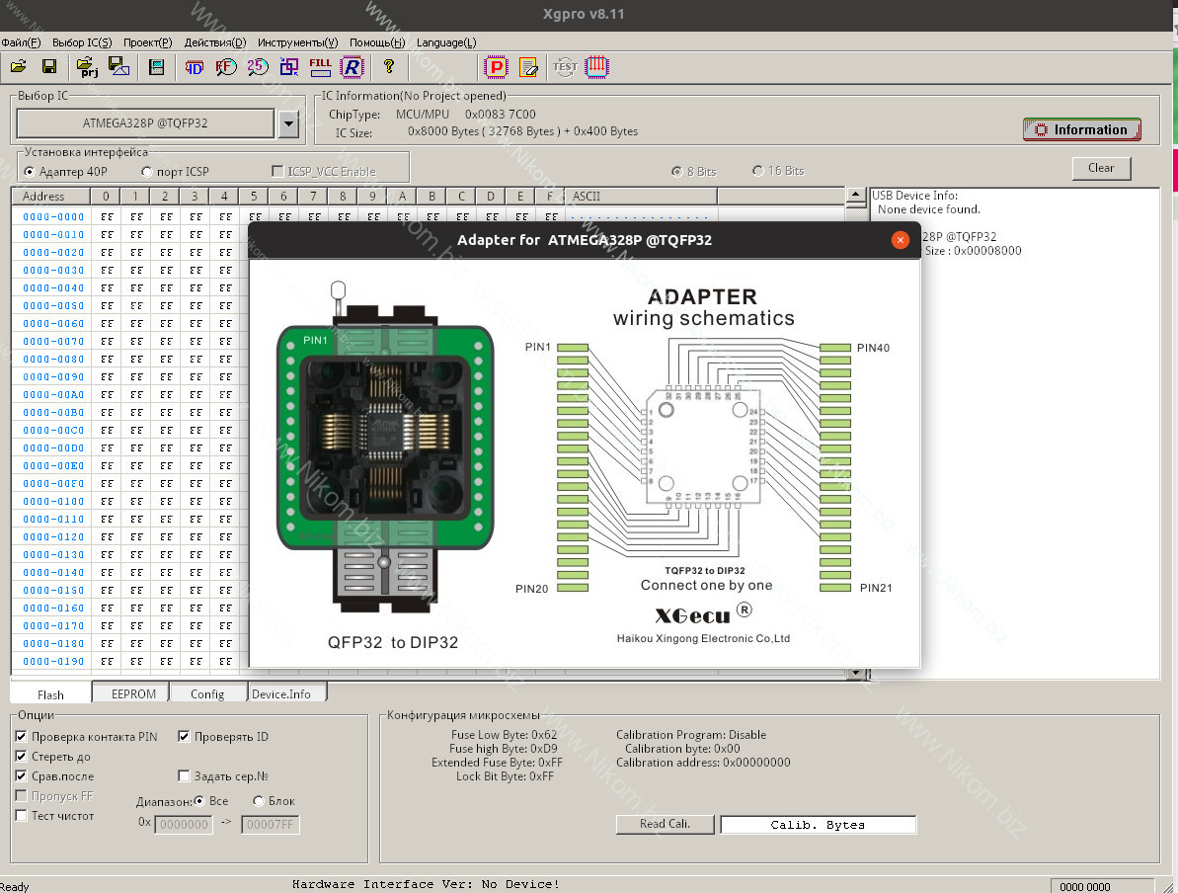
Task: Click the range end address field 00007FF
Action: (271, 825)
